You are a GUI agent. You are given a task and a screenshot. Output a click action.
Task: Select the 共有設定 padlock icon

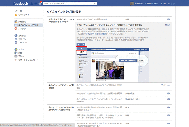pos(16,22)
